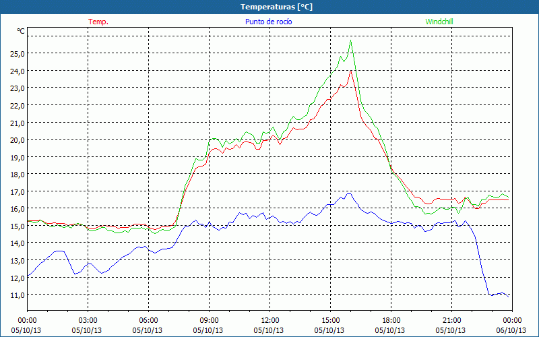Click the green windchill peak near 16:00
The height and width of the screenshot is (337, 539).
(350, 40)
